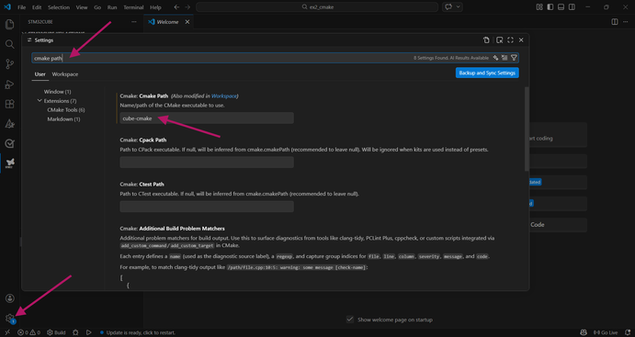Clear the settings search input
The height and width of the screenshot is (337, 635).
[x=505, y=58]
